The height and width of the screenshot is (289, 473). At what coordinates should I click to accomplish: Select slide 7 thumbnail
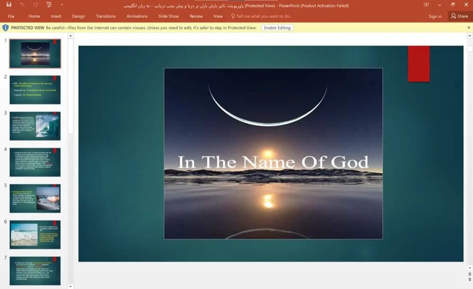pos(35,271)
